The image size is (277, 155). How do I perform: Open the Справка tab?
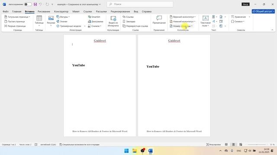(x=147, y=12)
